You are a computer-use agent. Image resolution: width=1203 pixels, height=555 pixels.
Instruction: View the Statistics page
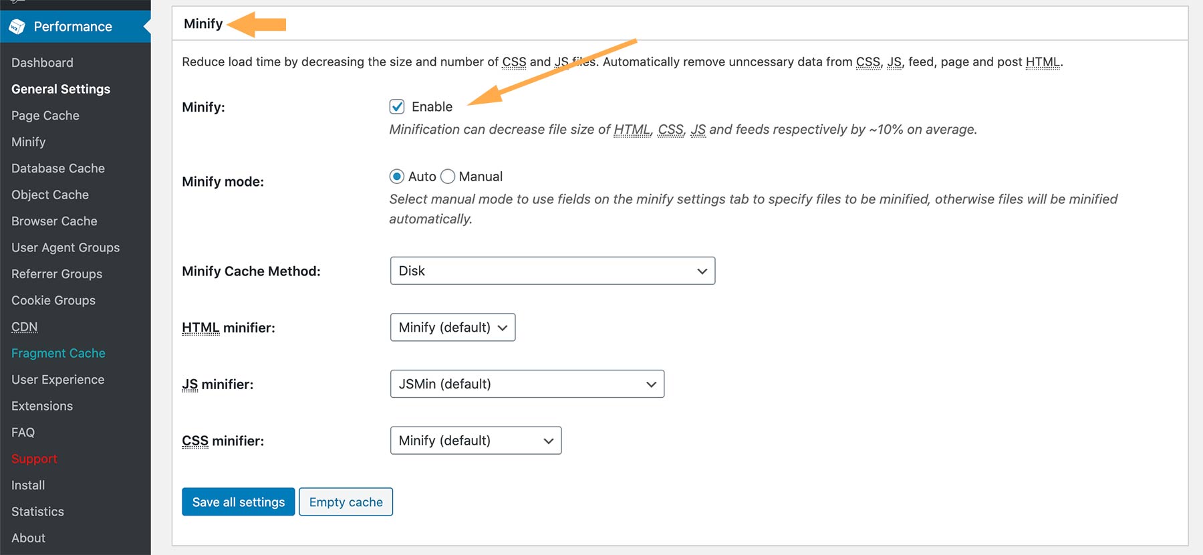point(37,512)
